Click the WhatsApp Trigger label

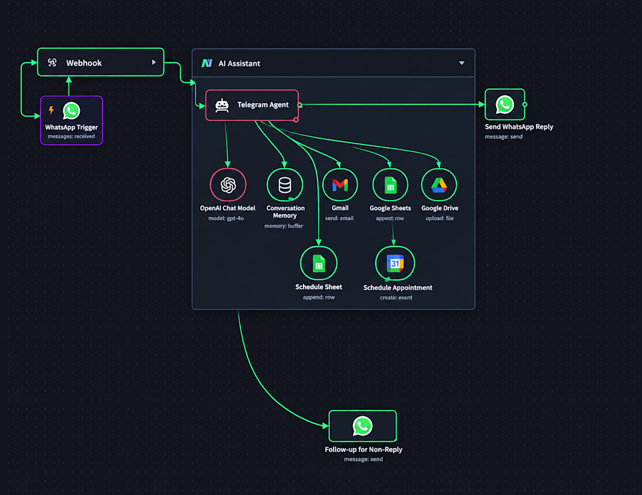(x=72, y=127)
